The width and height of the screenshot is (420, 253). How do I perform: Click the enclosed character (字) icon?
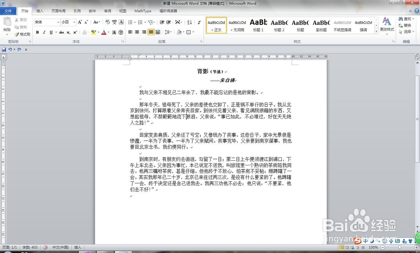pos(121,32)
